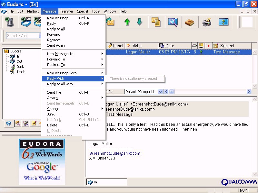Screen dimensions: 258x193
Task: Sort messages by the Who column
Action: [x=142, y=46]
